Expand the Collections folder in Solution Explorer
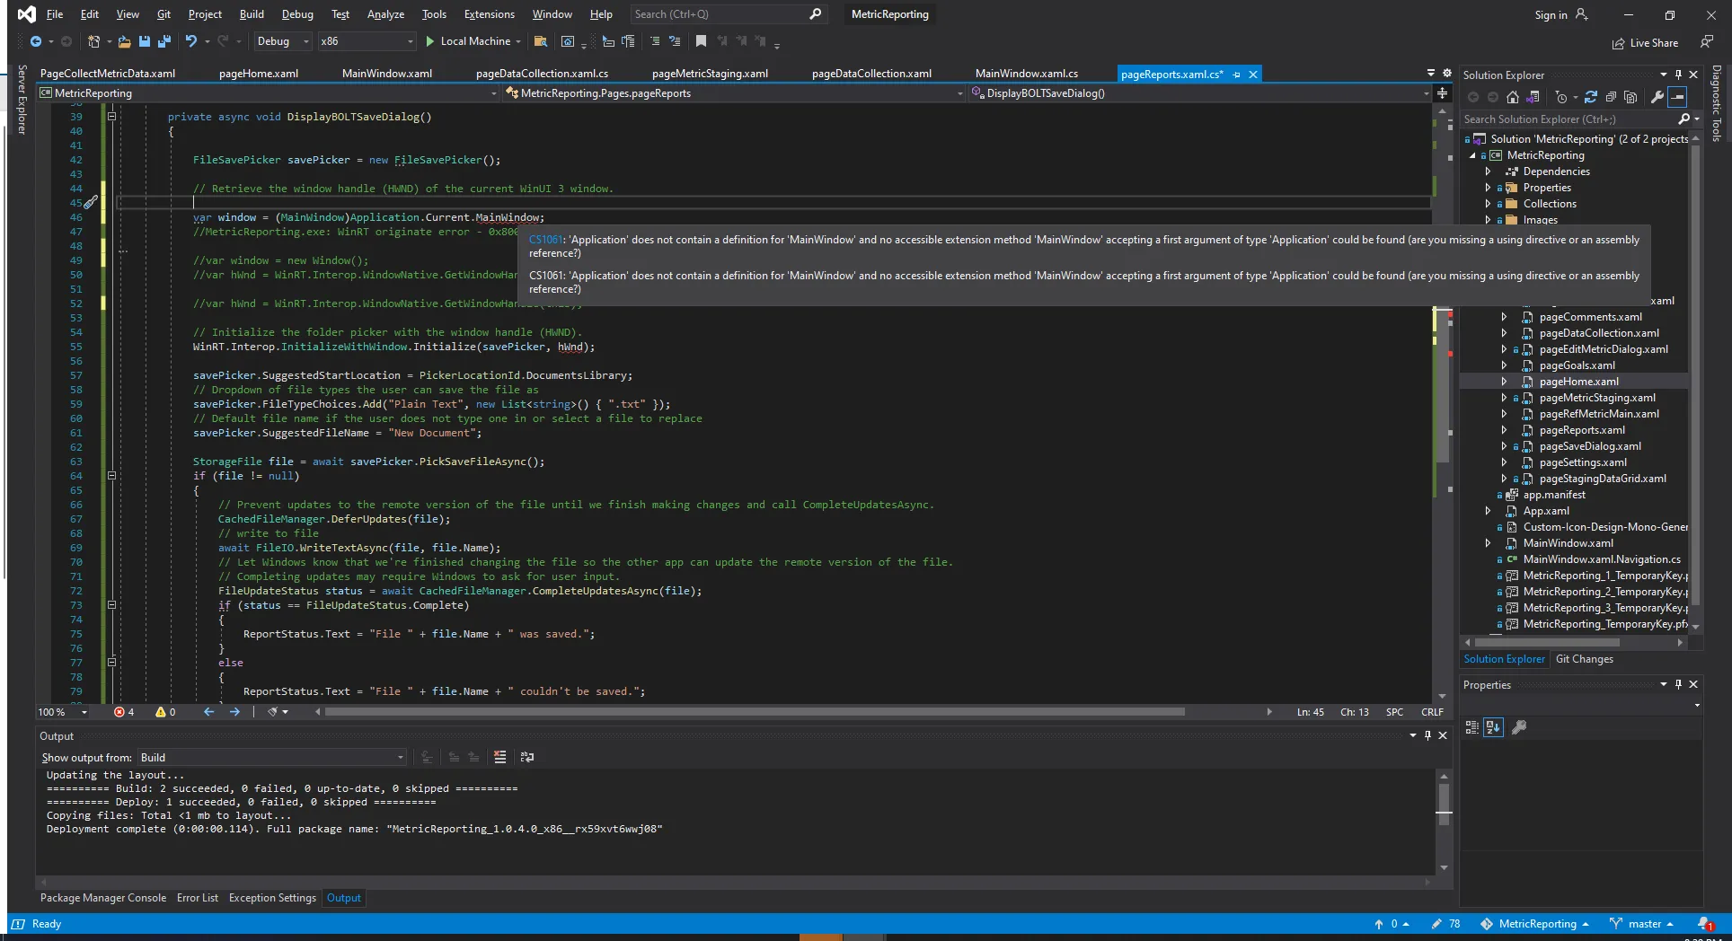 click(x=1489, y=204)
